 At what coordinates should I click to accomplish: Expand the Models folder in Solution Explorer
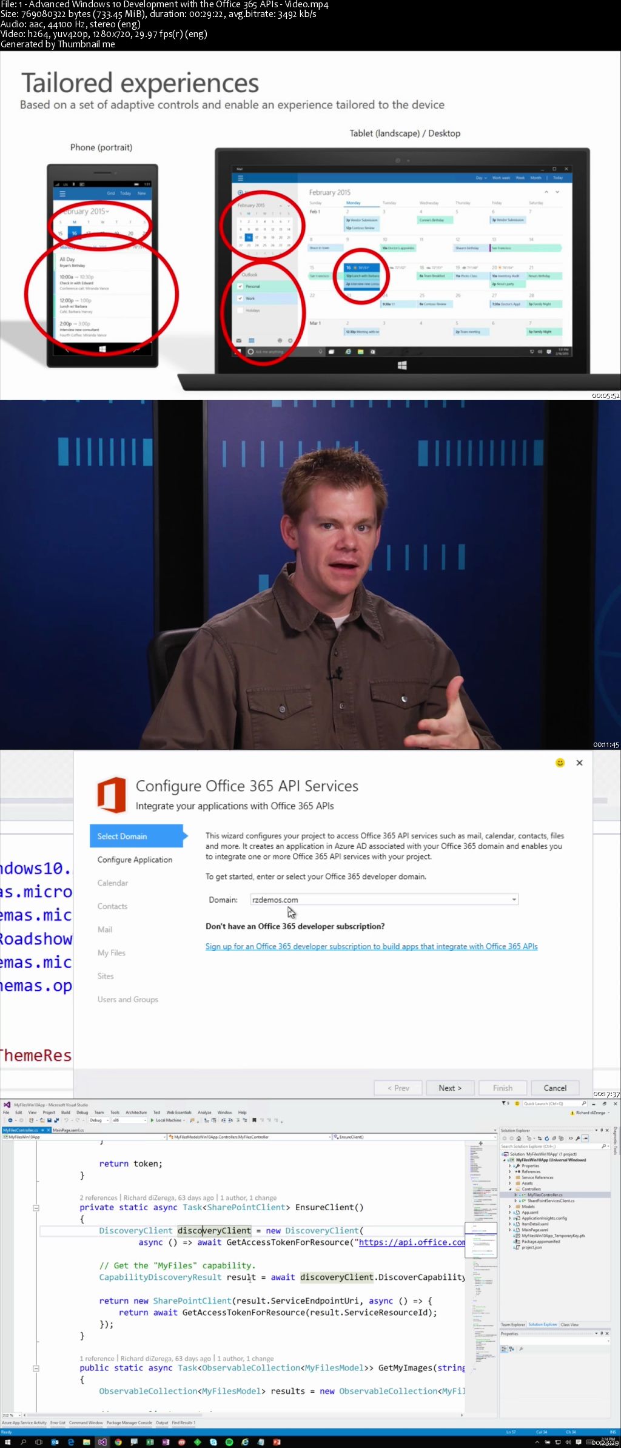point(510,1207)
